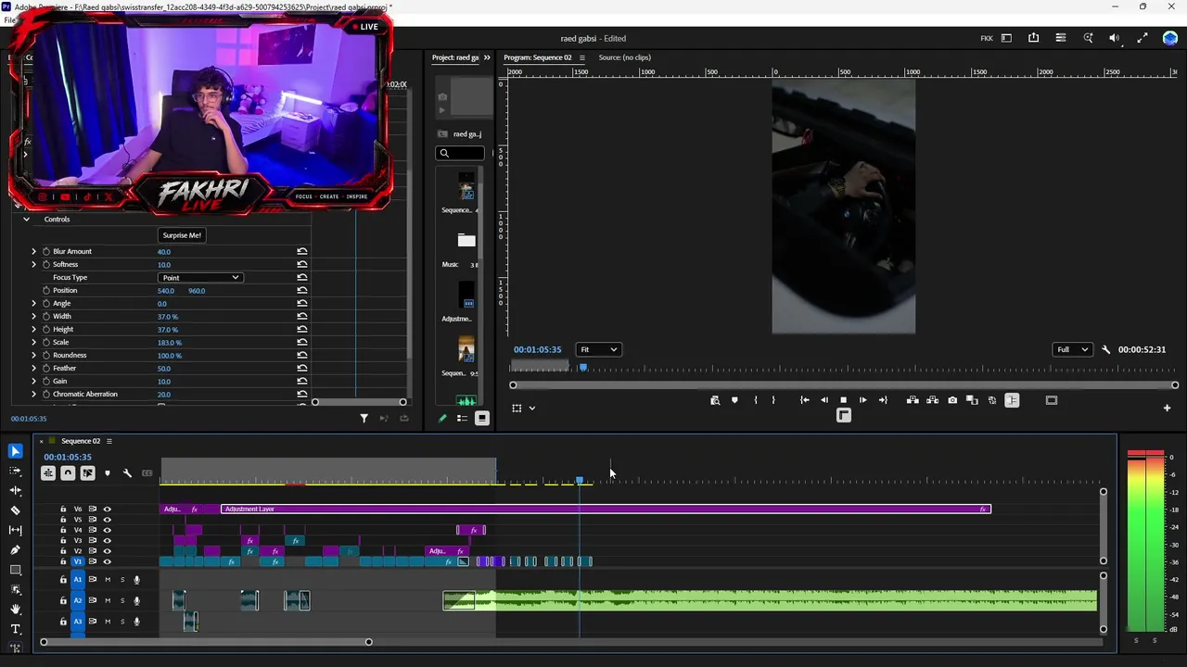The height and width of the screenshot is (667, 1187).
Task: Select the Slip tool
Action: (16, 530)
